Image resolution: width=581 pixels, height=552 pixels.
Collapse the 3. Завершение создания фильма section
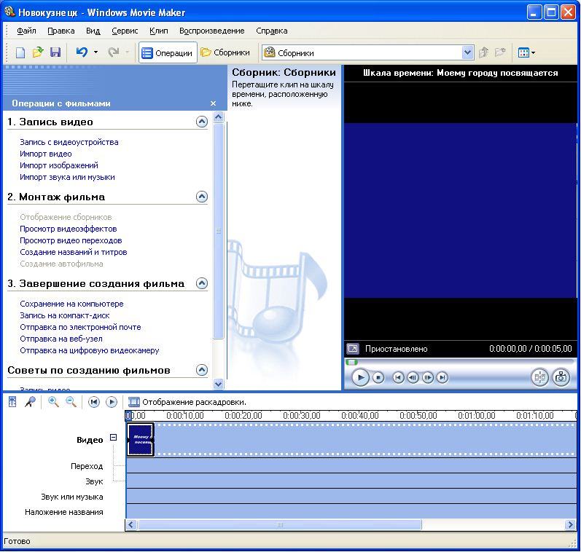pos(202,283)
